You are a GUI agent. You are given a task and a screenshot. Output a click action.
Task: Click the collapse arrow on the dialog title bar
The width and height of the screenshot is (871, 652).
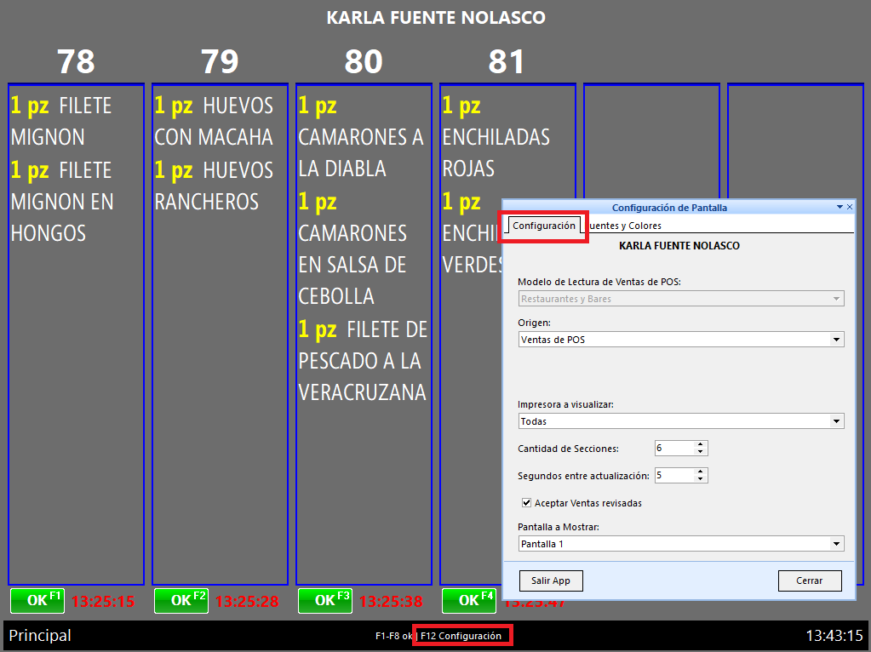[x=838, y=207]
